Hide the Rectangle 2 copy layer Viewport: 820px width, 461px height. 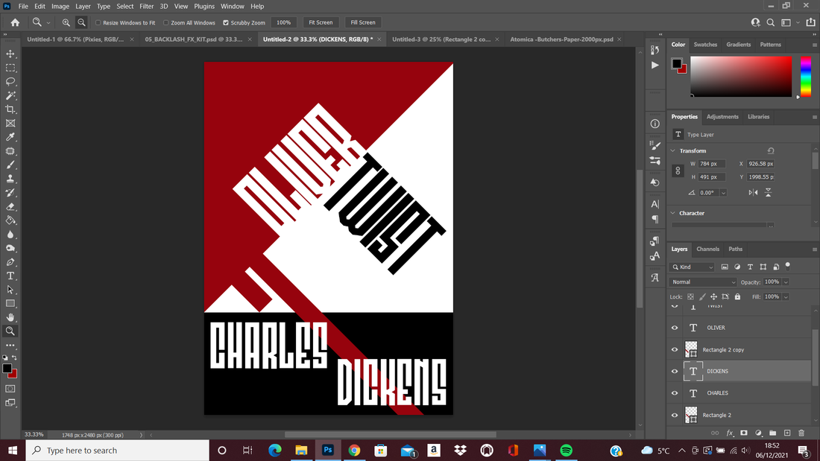click(x=675, y=350)
